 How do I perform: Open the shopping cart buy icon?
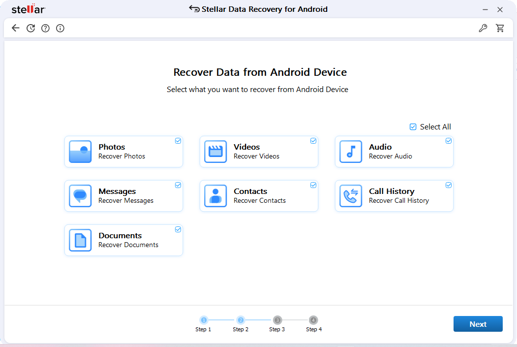(x=500, y=28)
